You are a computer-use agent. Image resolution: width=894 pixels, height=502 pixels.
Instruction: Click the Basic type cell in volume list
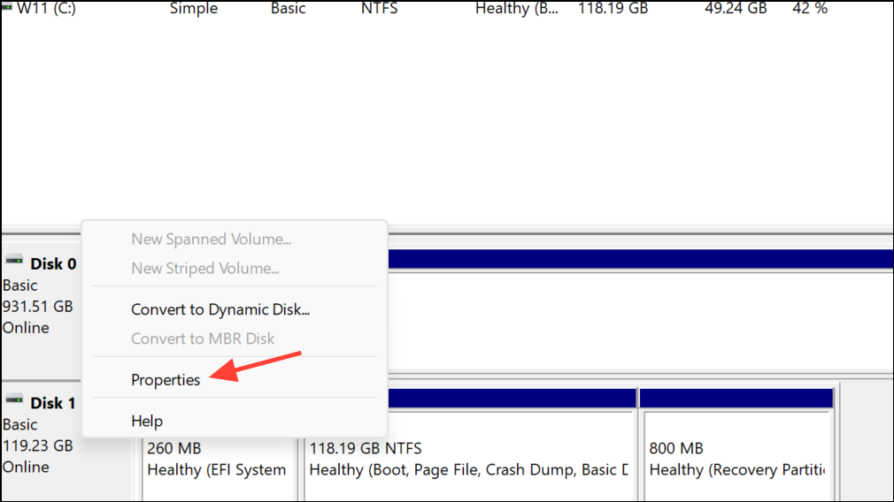click(288, 8)
